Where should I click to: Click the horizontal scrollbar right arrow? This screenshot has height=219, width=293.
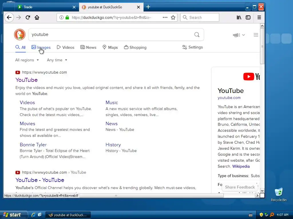(x=257, y=196)
